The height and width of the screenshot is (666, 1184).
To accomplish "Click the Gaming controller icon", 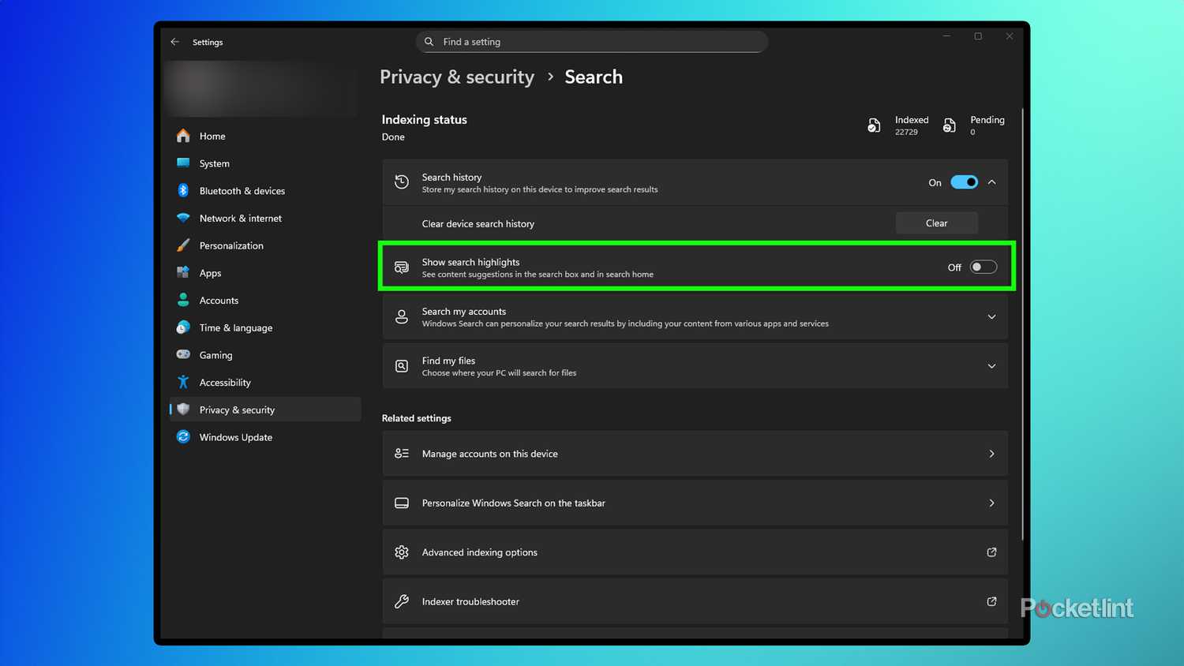I will tap(183, 354).
